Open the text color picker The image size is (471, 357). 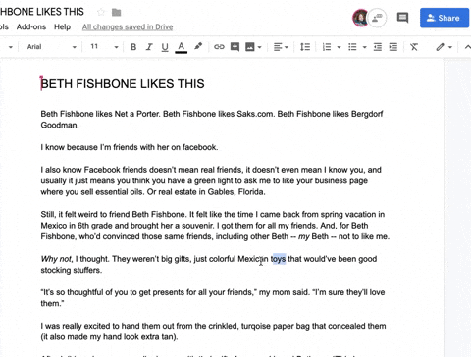182,47
